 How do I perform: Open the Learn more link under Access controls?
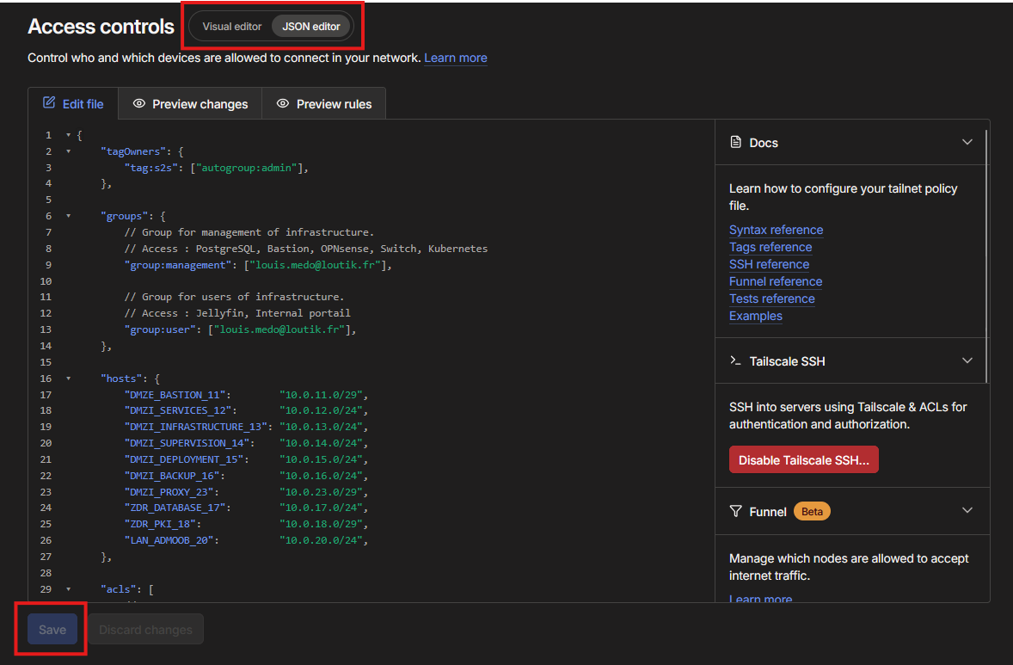pyautogui.click(x=456, y=58)
